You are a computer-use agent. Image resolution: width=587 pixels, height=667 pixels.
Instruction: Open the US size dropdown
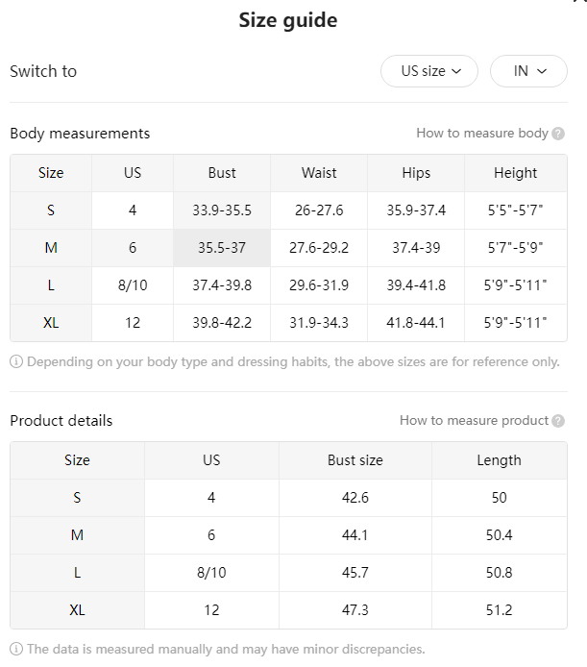coord(429,71)
